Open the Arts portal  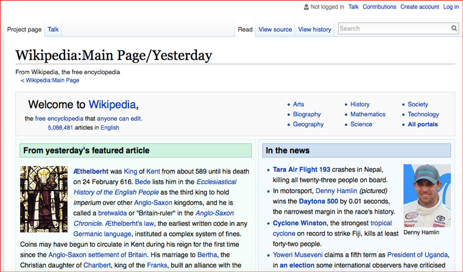299,104
